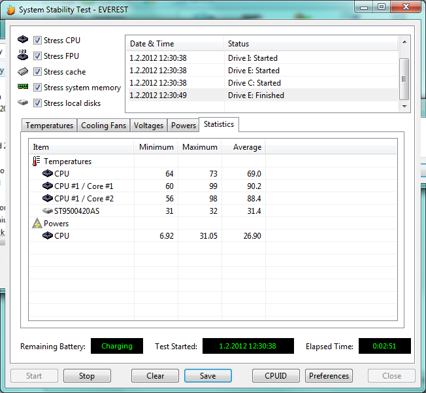Toggle Stress system memory checkbox
Image resolution: width=426 pixels, height=393 pixels.
point(37,88)
